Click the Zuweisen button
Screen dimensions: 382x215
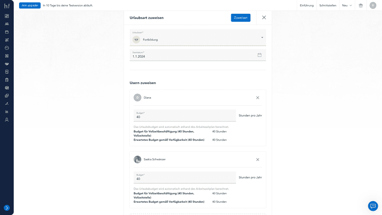coord(240,18)
